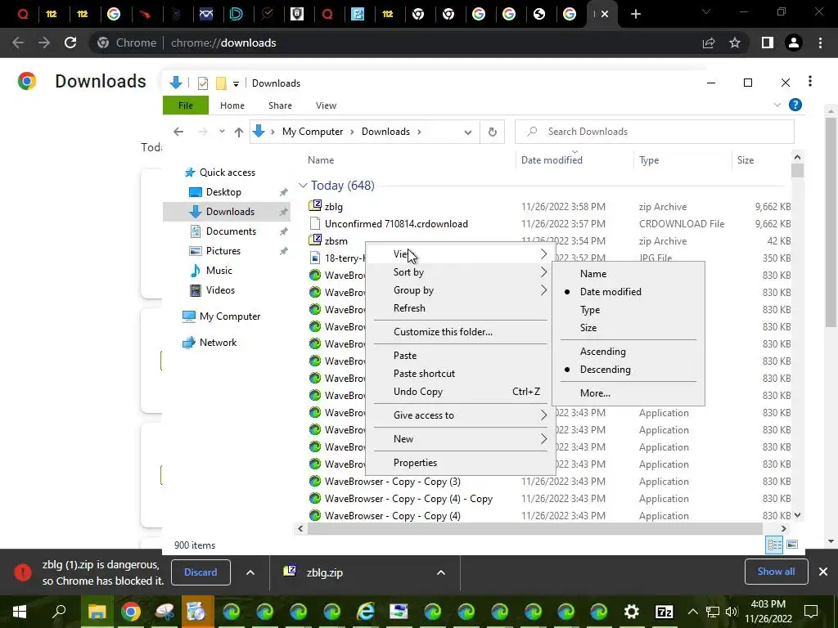
Task: Open the Explorer Share ribbon tab
Action: (x=280, y=105)
